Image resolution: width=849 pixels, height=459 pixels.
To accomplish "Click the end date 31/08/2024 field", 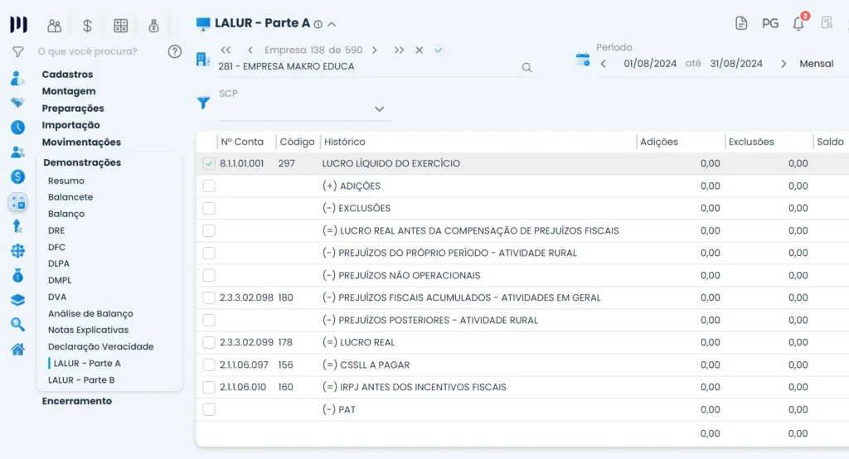I will pyautogui.click(x=736, y=64).
